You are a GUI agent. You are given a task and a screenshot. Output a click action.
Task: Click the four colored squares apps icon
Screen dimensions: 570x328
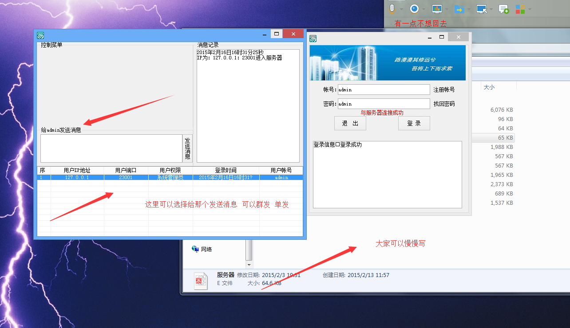[520, 9]
